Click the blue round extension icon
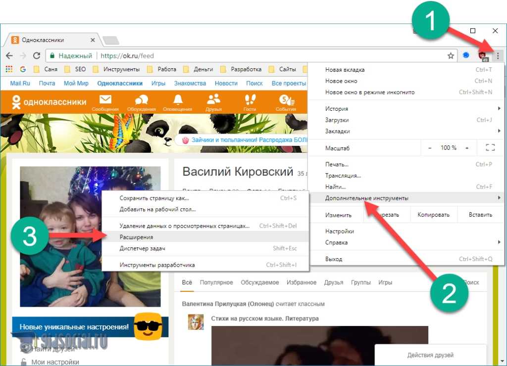507x366 pixels. [x=466, y=55]
